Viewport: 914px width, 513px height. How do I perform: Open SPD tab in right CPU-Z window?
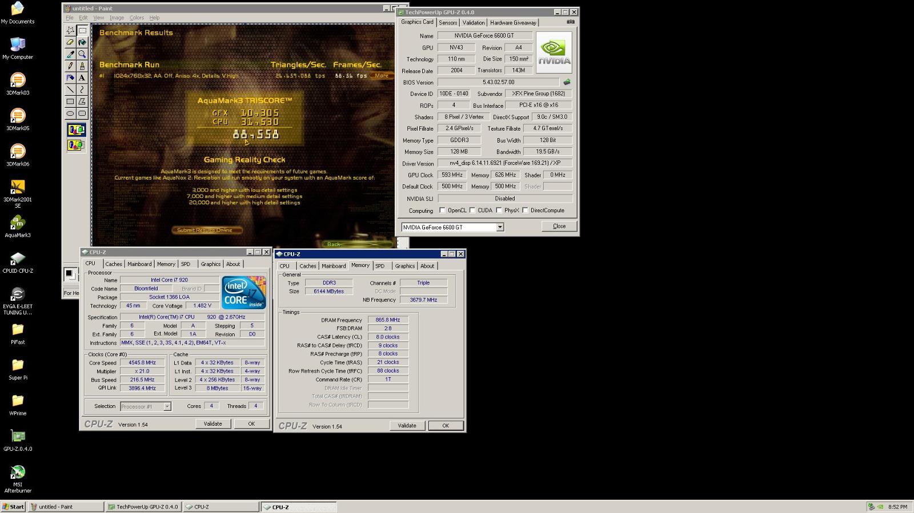point(380,266)
